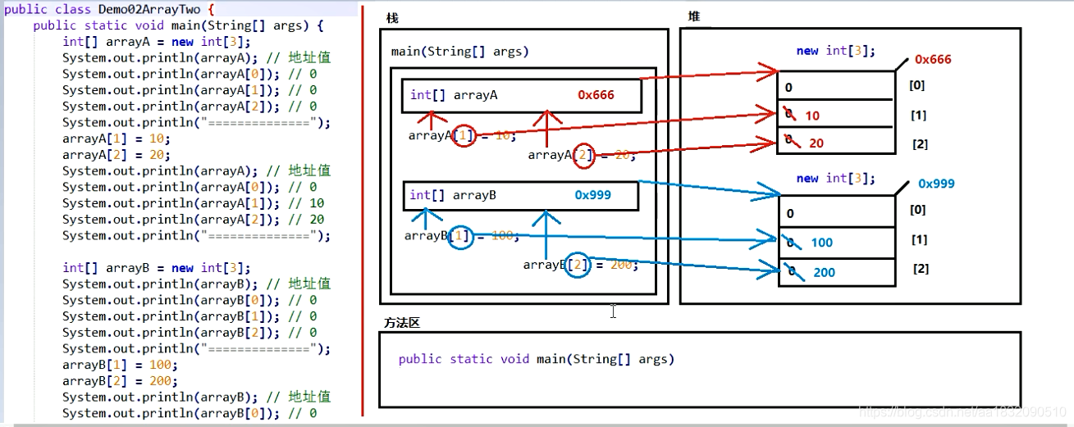Select the 'int[] arrayA' variable box text

(x=454, y=95)
